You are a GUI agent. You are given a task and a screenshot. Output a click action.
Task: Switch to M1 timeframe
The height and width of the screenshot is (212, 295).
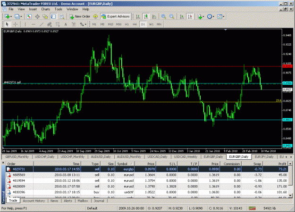tap(94, 24)
